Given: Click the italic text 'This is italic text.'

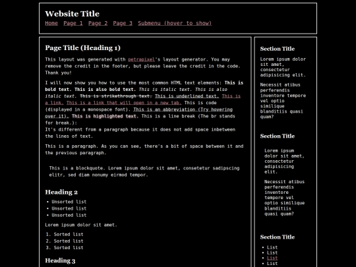Looking at the screenshot, I should [165, 90].
